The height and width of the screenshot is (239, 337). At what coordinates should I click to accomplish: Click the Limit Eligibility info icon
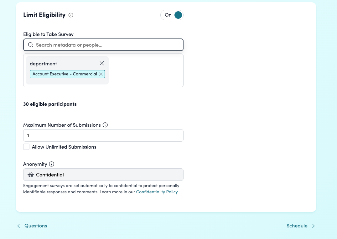pos(71,15)
